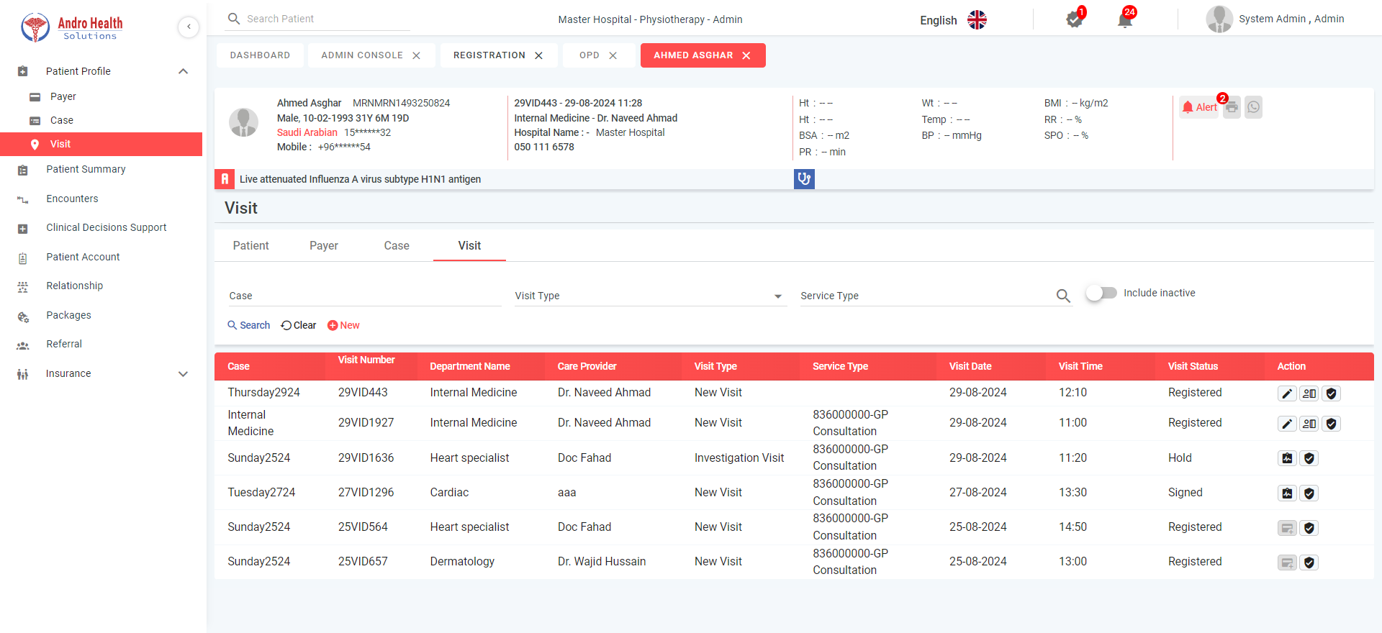The width and height of the screenshot is (1382, 633).
Task: Click the WhatsApp icon in the patient header
Action: 1254,107
